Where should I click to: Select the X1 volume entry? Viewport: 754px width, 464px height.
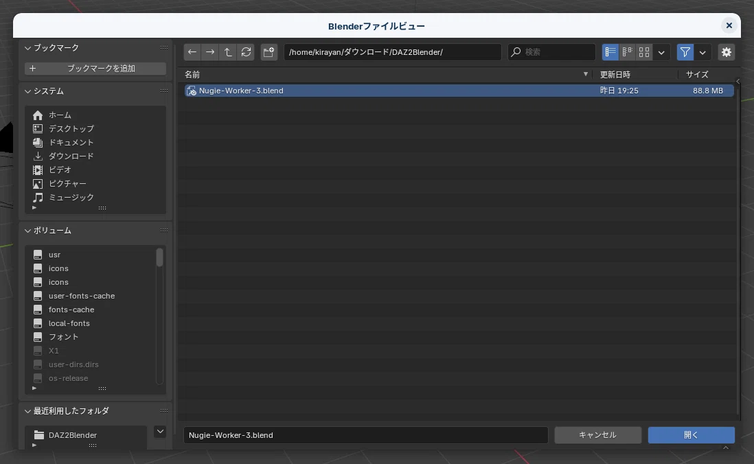pos(91,351)
